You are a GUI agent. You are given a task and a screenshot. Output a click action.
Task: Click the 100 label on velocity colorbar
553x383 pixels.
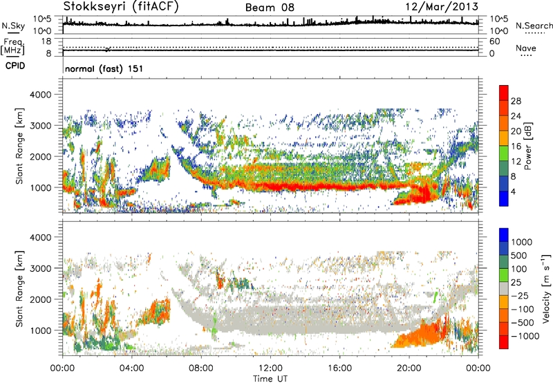(x=519, y=269)
